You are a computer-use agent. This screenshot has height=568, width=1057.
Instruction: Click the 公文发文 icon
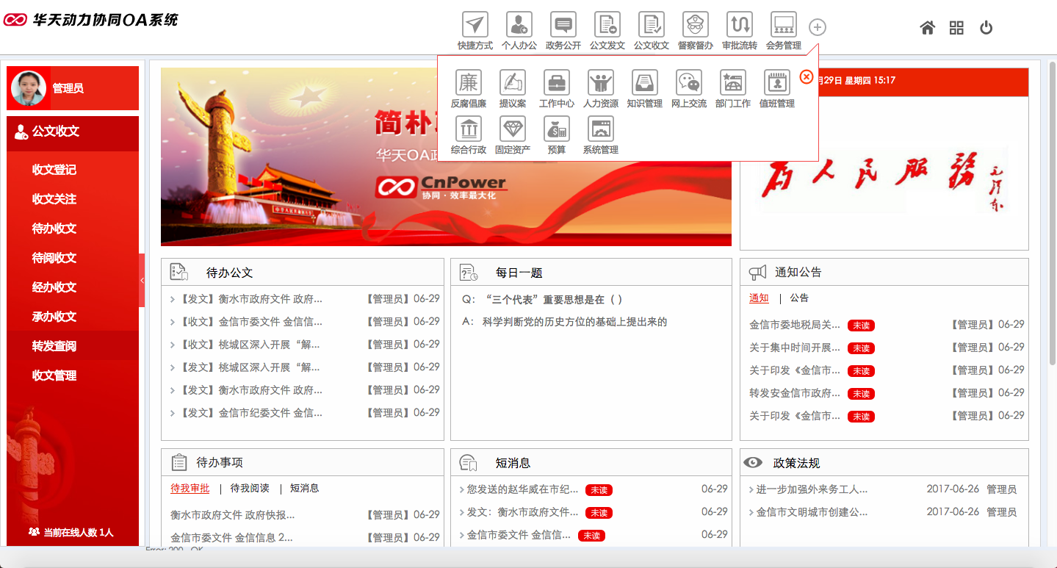click(x=607, y=26)
